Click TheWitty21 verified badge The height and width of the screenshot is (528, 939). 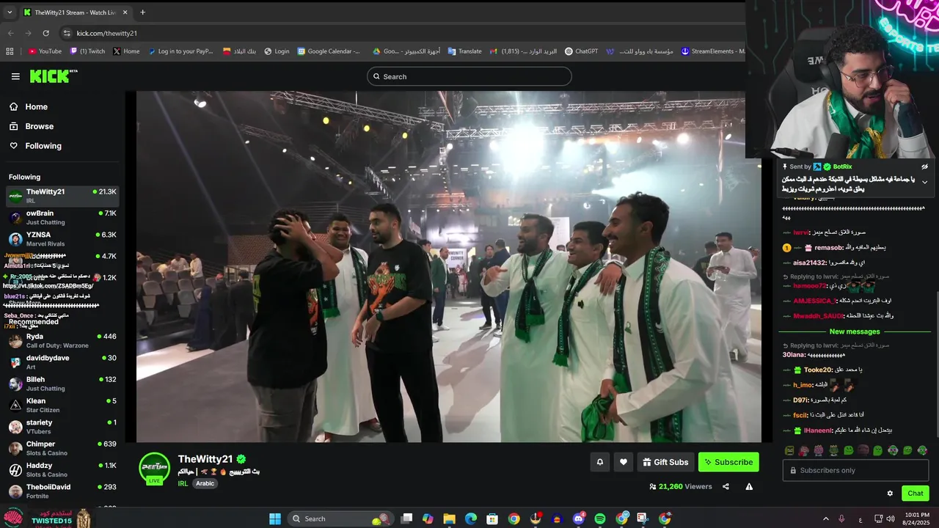(241, 459)
